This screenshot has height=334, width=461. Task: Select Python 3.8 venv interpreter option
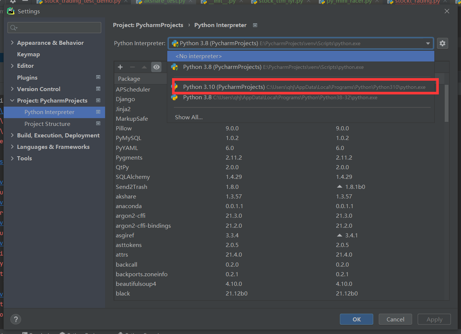(x=300, y=67)
